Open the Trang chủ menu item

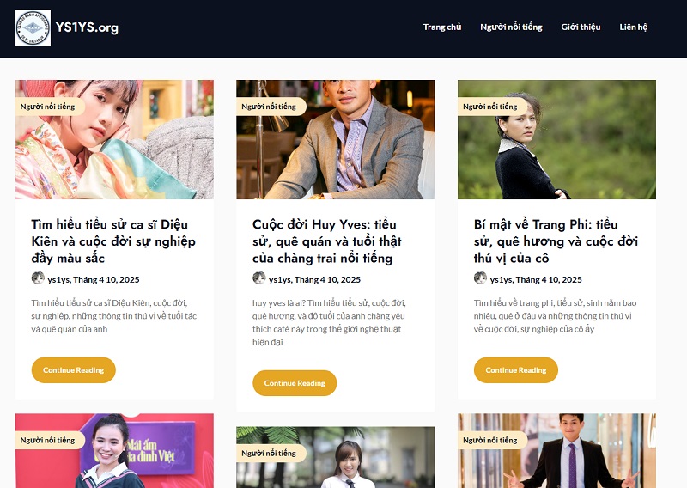pos(442,27)
